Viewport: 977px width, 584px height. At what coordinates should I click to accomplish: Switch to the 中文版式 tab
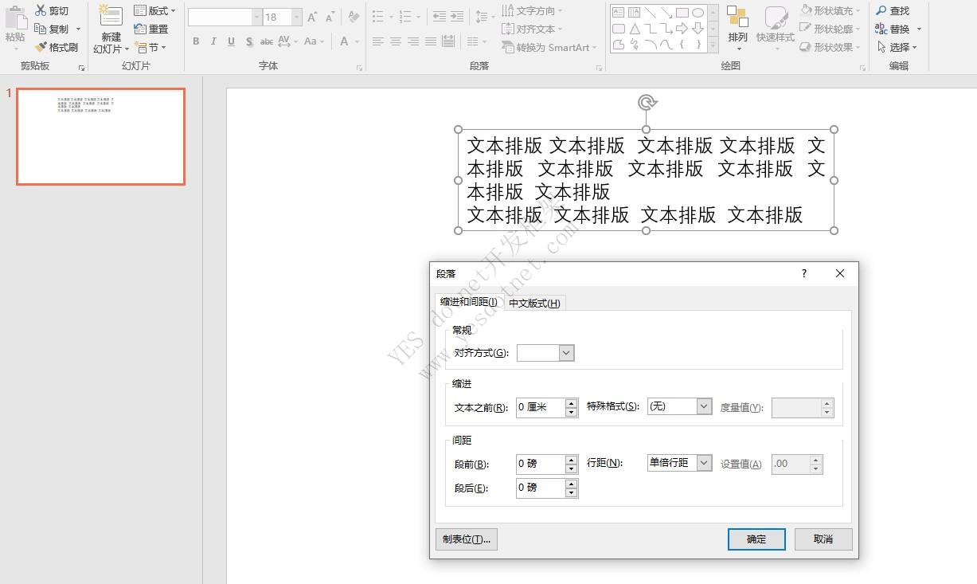pos(535,303)
